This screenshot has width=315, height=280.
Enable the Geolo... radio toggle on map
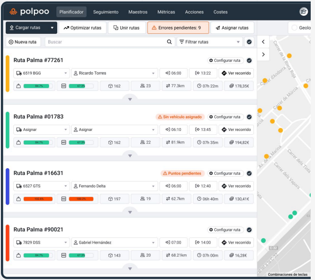[294, 28]
